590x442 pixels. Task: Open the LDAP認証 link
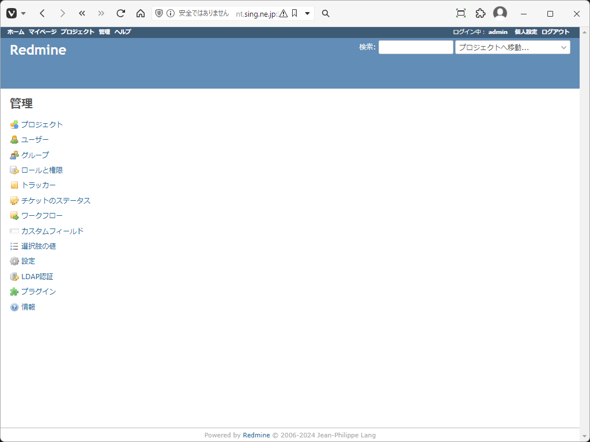point(37,277)
